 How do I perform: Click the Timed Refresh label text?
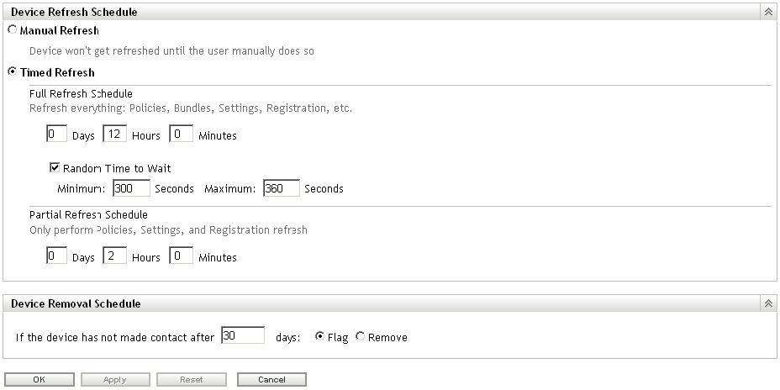(x=57, y=72)
